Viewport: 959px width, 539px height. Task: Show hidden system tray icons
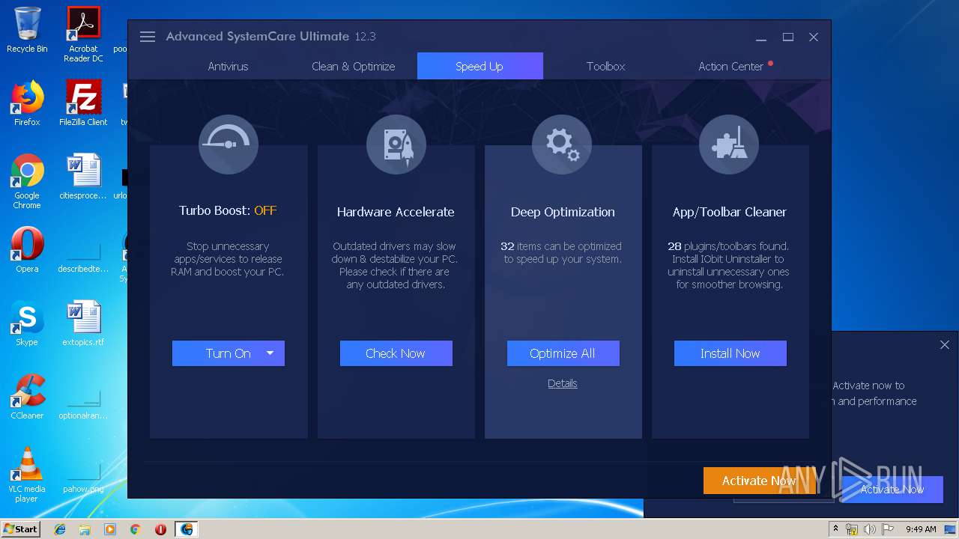coord(835,529)
